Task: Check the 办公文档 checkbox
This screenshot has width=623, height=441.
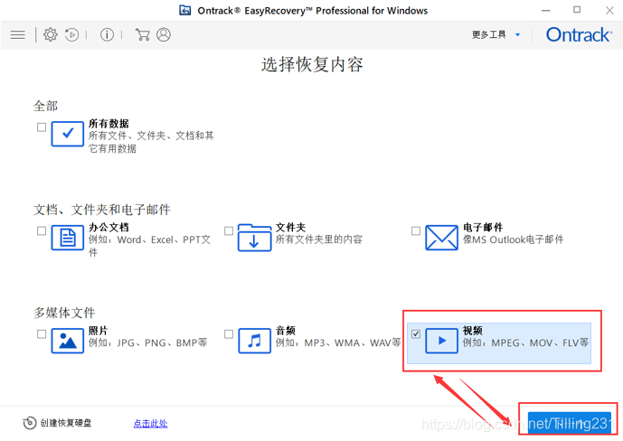Action: pyautogui.click(x=42, y=230)
